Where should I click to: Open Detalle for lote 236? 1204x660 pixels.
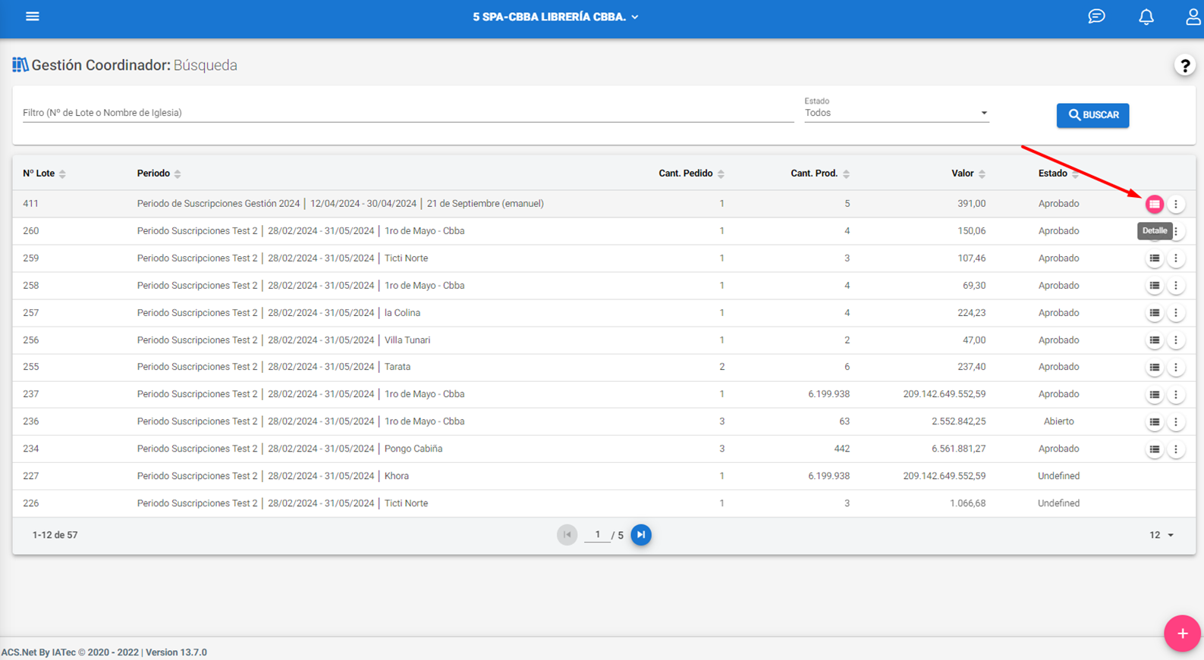tap(1154, 422)
